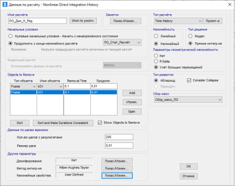Select Frame cell in highlighted table row
This screenshot has width=235, height=186.
23,92
